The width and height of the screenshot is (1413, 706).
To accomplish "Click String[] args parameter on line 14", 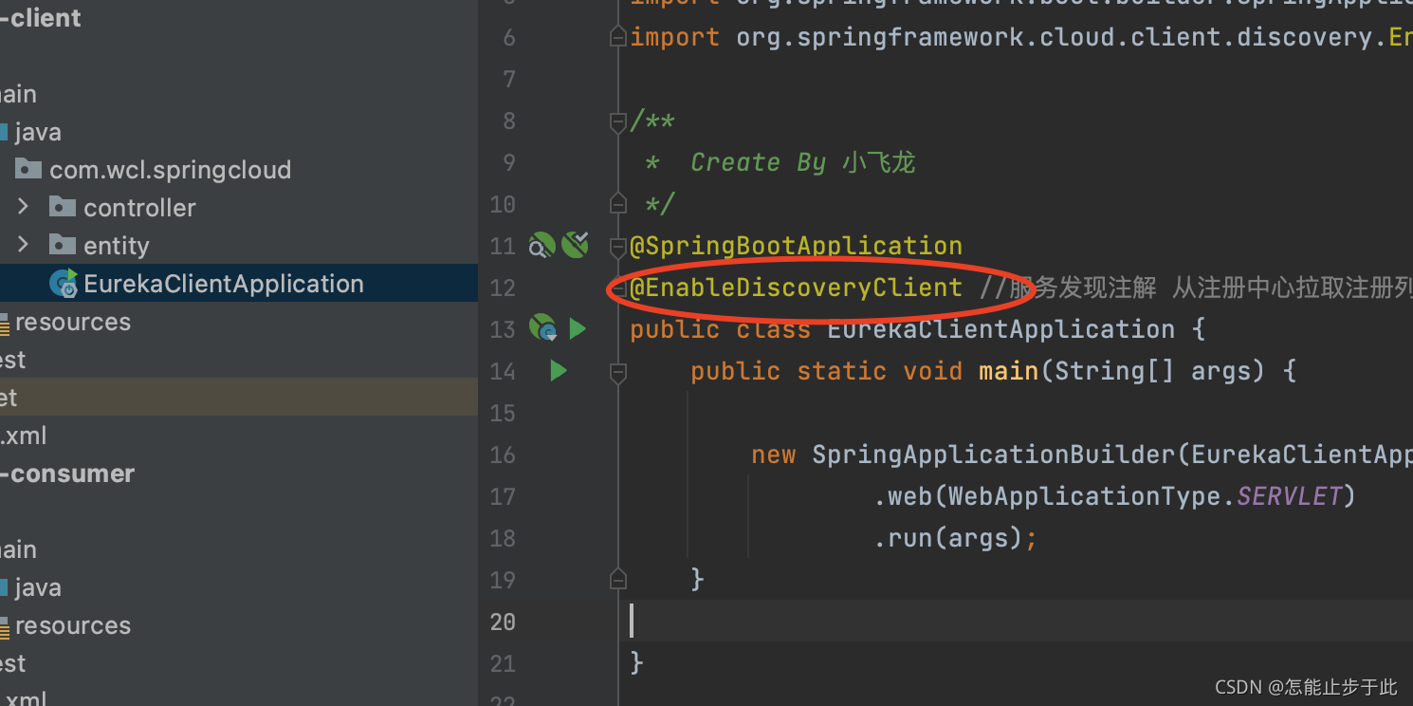I will point(1160,371).
